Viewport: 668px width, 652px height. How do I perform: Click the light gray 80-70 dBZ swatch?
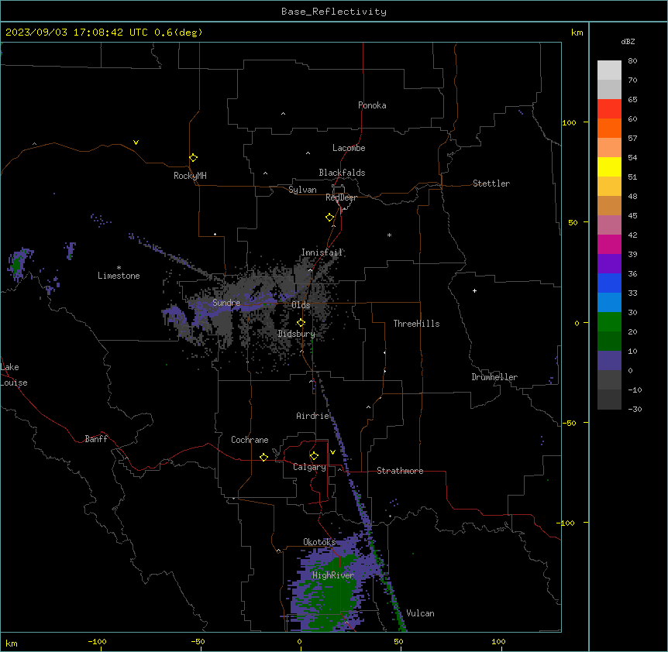[609, 70]
